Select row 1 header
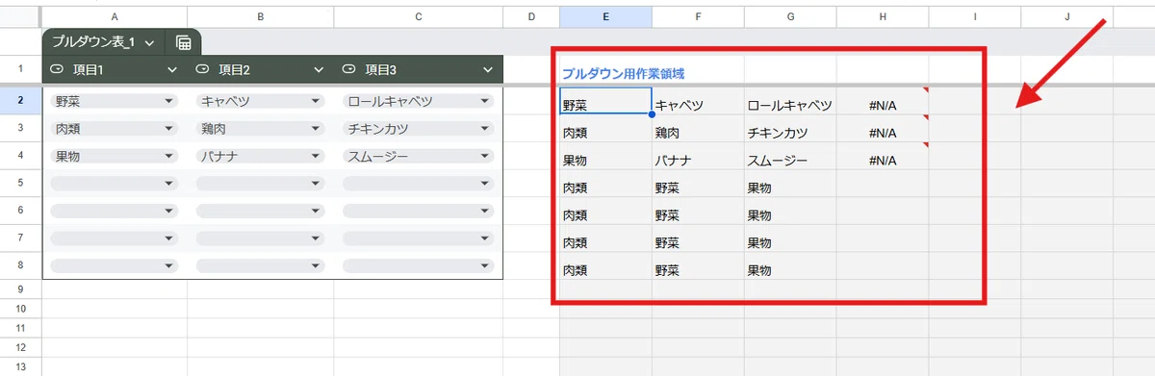Screen dimensions: 1155x376 click(x=21, y=69)
